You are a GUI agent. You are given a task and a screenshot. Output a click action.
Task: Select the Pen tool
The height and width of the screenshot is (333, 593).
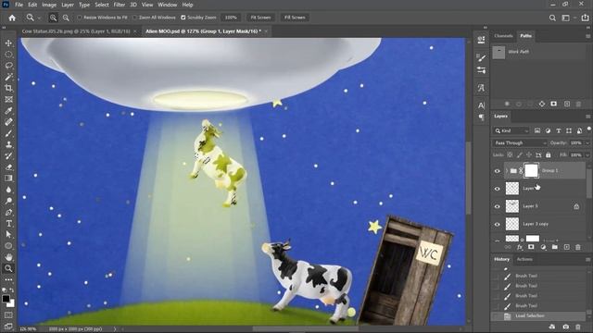[8, 212]
